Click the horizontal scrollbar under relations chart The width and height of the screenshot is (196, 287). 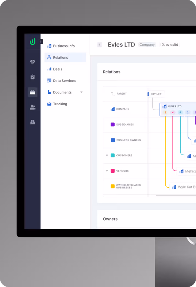pyautogui.click(x=176, y=196)
